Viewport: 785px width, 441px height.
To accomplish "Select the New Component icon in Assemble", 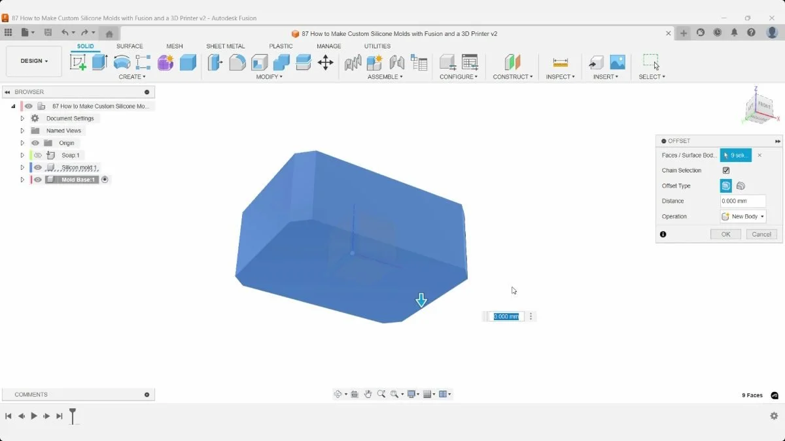I will click(x=374, y=63).
